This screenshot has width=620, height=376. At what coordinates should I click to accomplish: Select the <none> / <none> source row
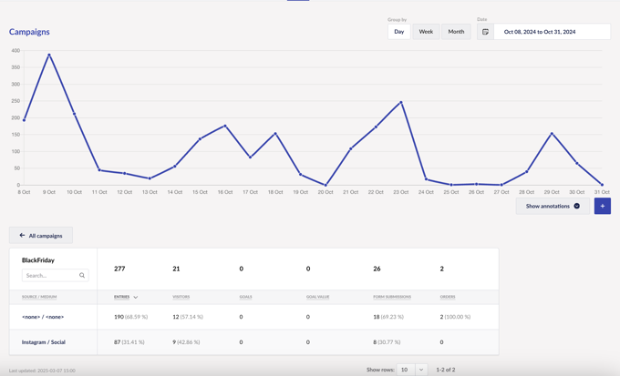(43, 317)
